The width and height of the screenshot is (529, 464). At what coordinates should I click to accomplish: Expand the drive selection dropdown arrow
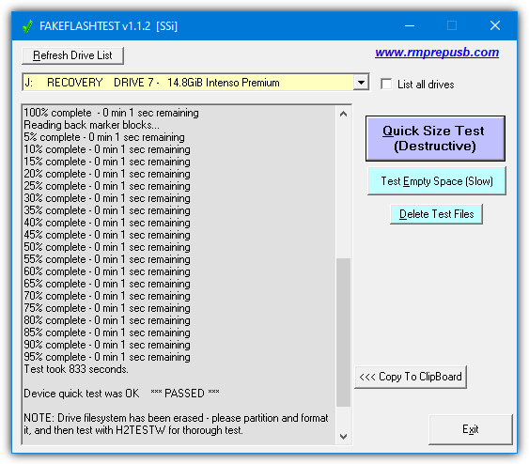[x=361, y=83]
